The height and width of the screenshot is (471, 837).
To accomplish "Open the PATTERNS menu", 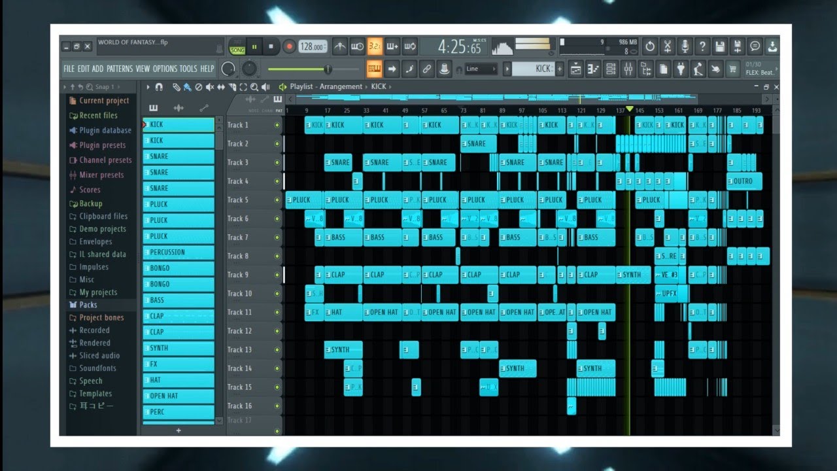I will pyautogui.click(x=120, y=69).
